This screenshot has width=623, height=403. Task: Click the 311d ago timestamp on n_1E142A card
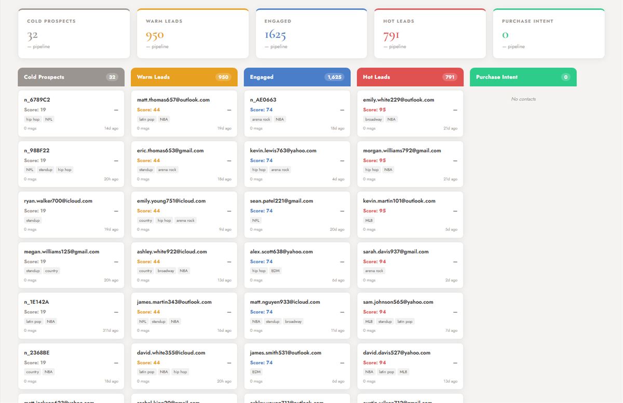click(111, 331)
